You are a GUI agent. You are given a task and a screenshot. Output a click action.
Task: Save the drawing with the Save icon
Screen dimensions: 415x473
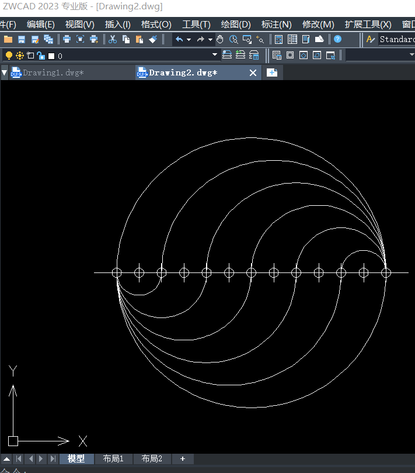pos(22,39)
